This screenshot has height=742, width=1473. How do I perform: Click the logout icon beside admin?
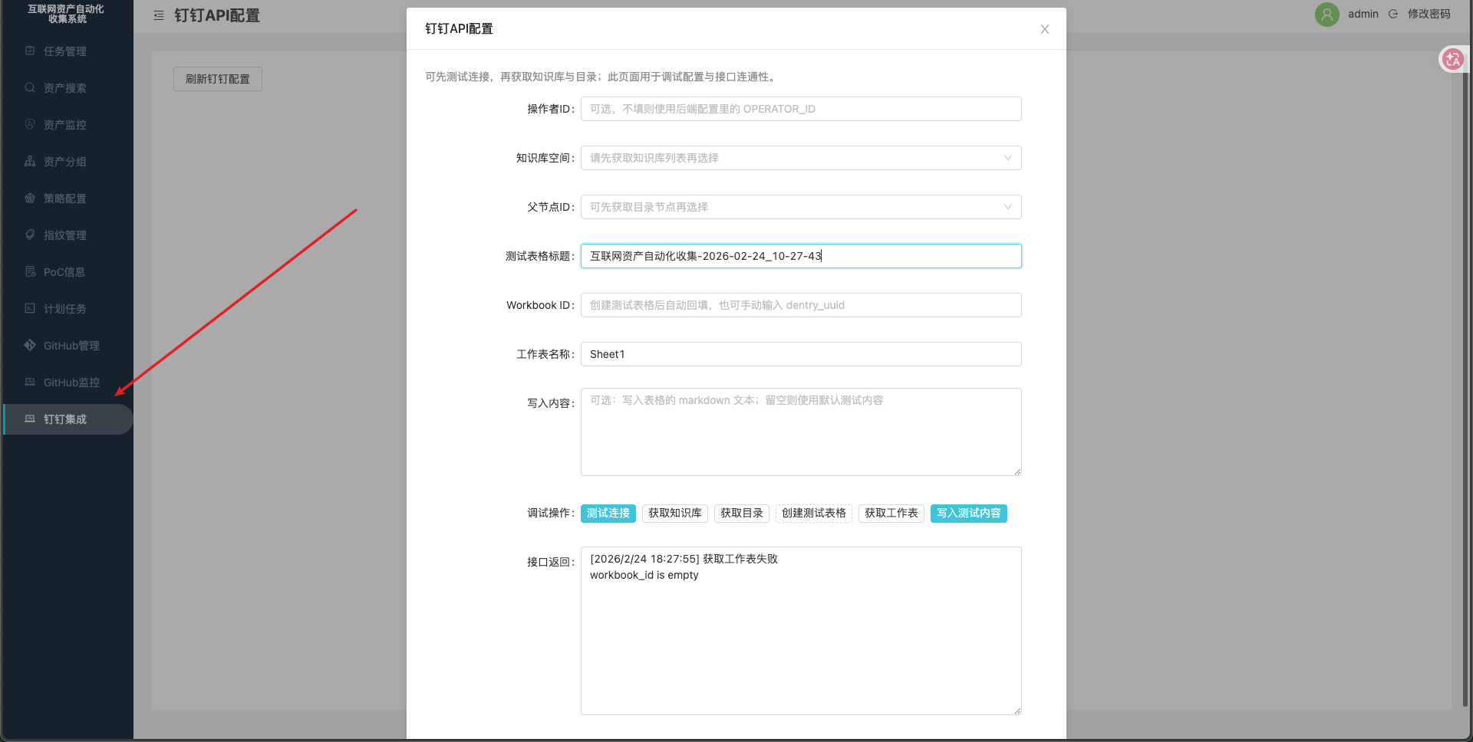pyautogui.click(x=1393, y=14)
